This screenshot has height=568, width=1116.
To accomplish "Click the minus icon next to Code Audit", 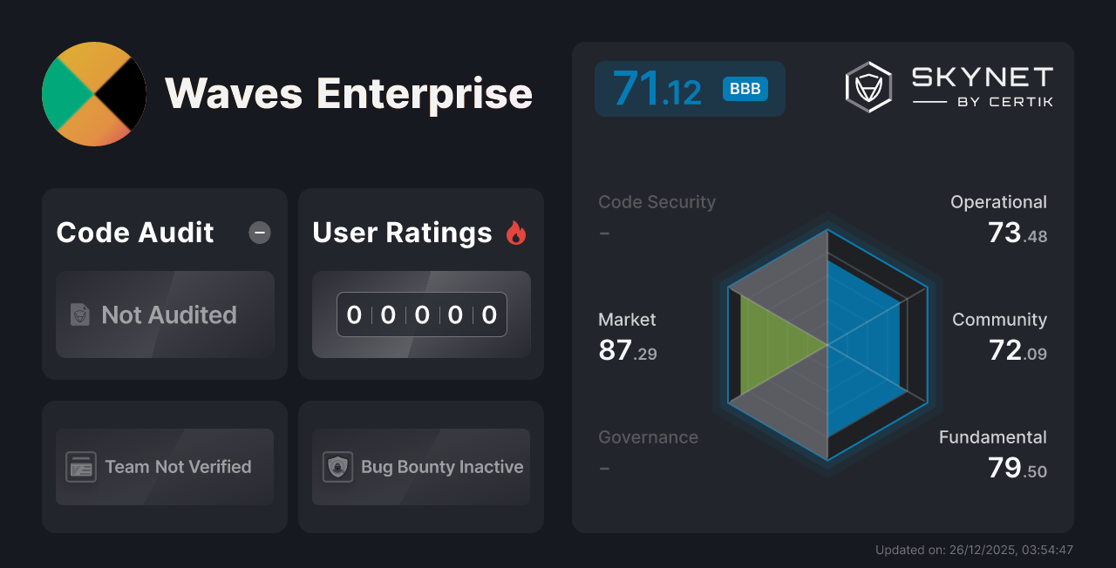I will 259,233.
